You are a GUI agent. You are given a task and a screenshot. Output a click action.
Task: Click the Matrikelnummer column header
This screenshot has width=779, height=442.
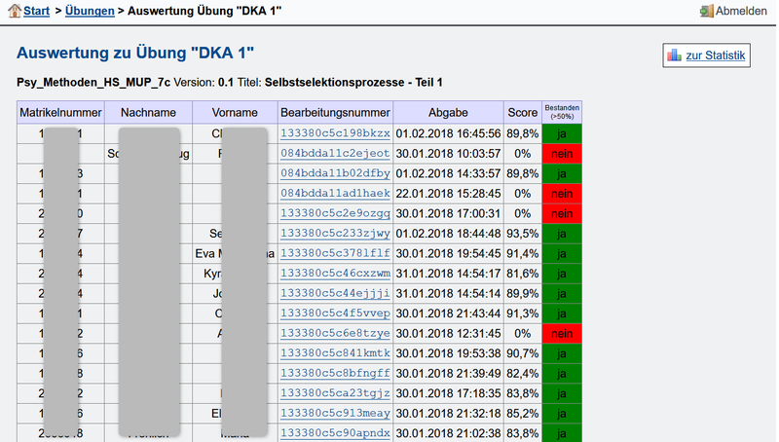pos(60,113)
